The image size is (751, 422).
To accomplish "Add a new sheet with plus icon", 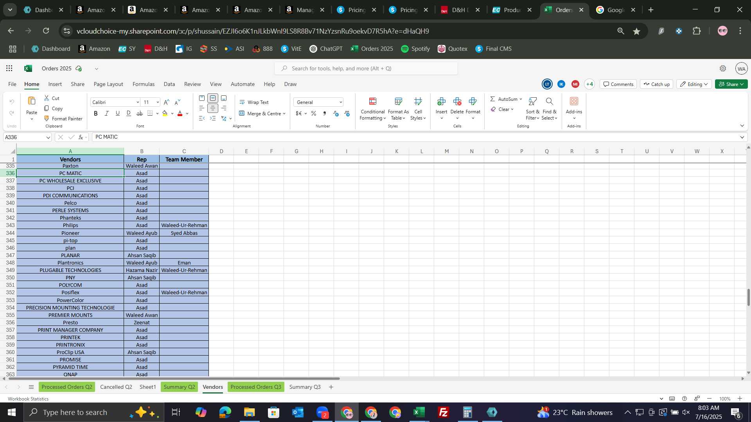I will coord(331,387).
